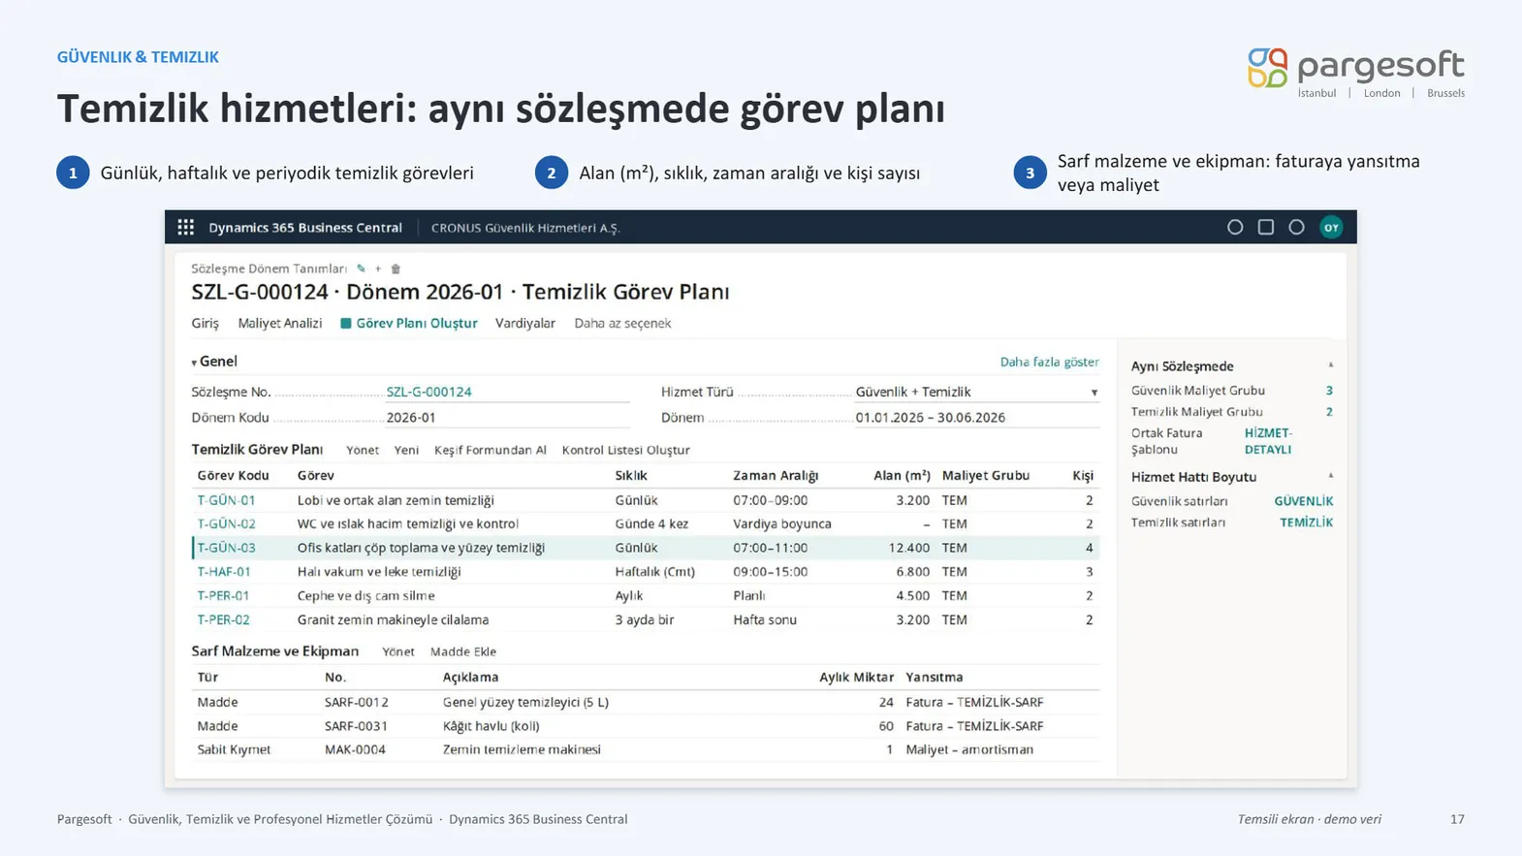Open task code T-HAF-01
This screenshot has height=856, width=1522.
tap(224, 572)
